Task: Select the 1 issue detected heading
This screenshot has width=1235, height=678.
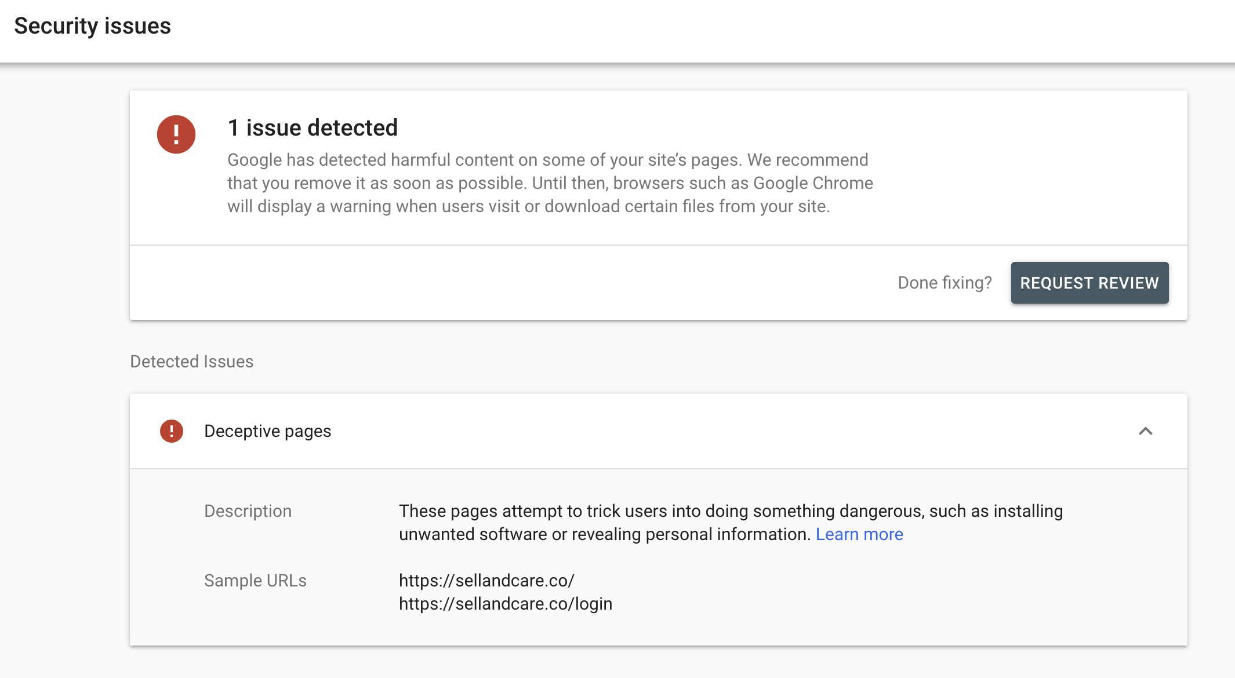Action: (x=313, y=127)
